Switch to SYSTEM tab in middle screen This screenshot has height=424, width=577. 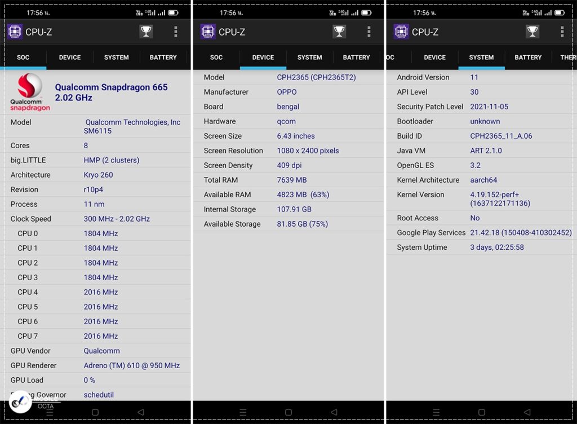click(309, 58)
